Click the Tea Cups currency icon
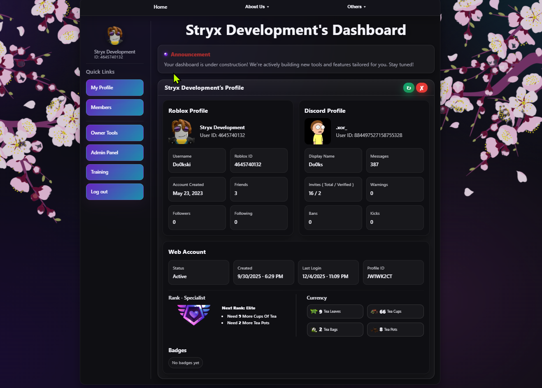Image resolution: width=542 pixels, height=388 pixels. click(374, 311)
